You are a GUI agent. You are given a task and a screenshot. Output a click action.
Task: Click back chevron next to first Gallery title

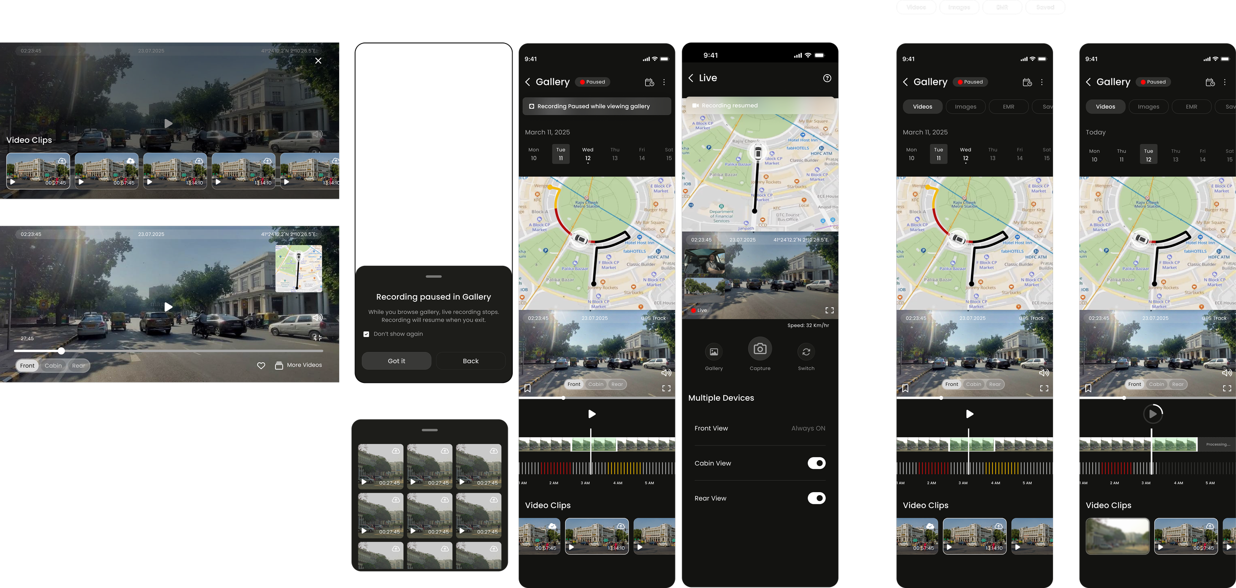click(x=528, y=82)
